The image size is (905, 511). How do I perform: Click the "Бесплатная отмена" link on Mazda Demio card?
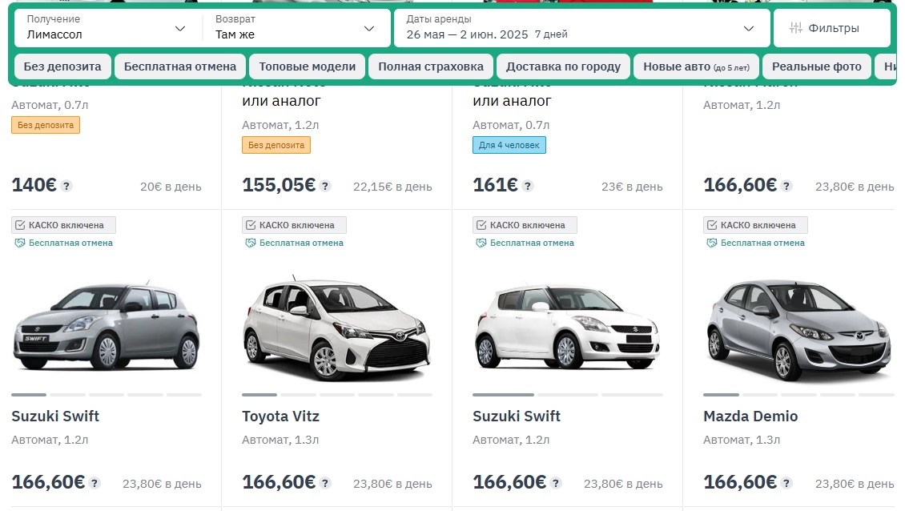pyautogui.click(x=758, y=243)
